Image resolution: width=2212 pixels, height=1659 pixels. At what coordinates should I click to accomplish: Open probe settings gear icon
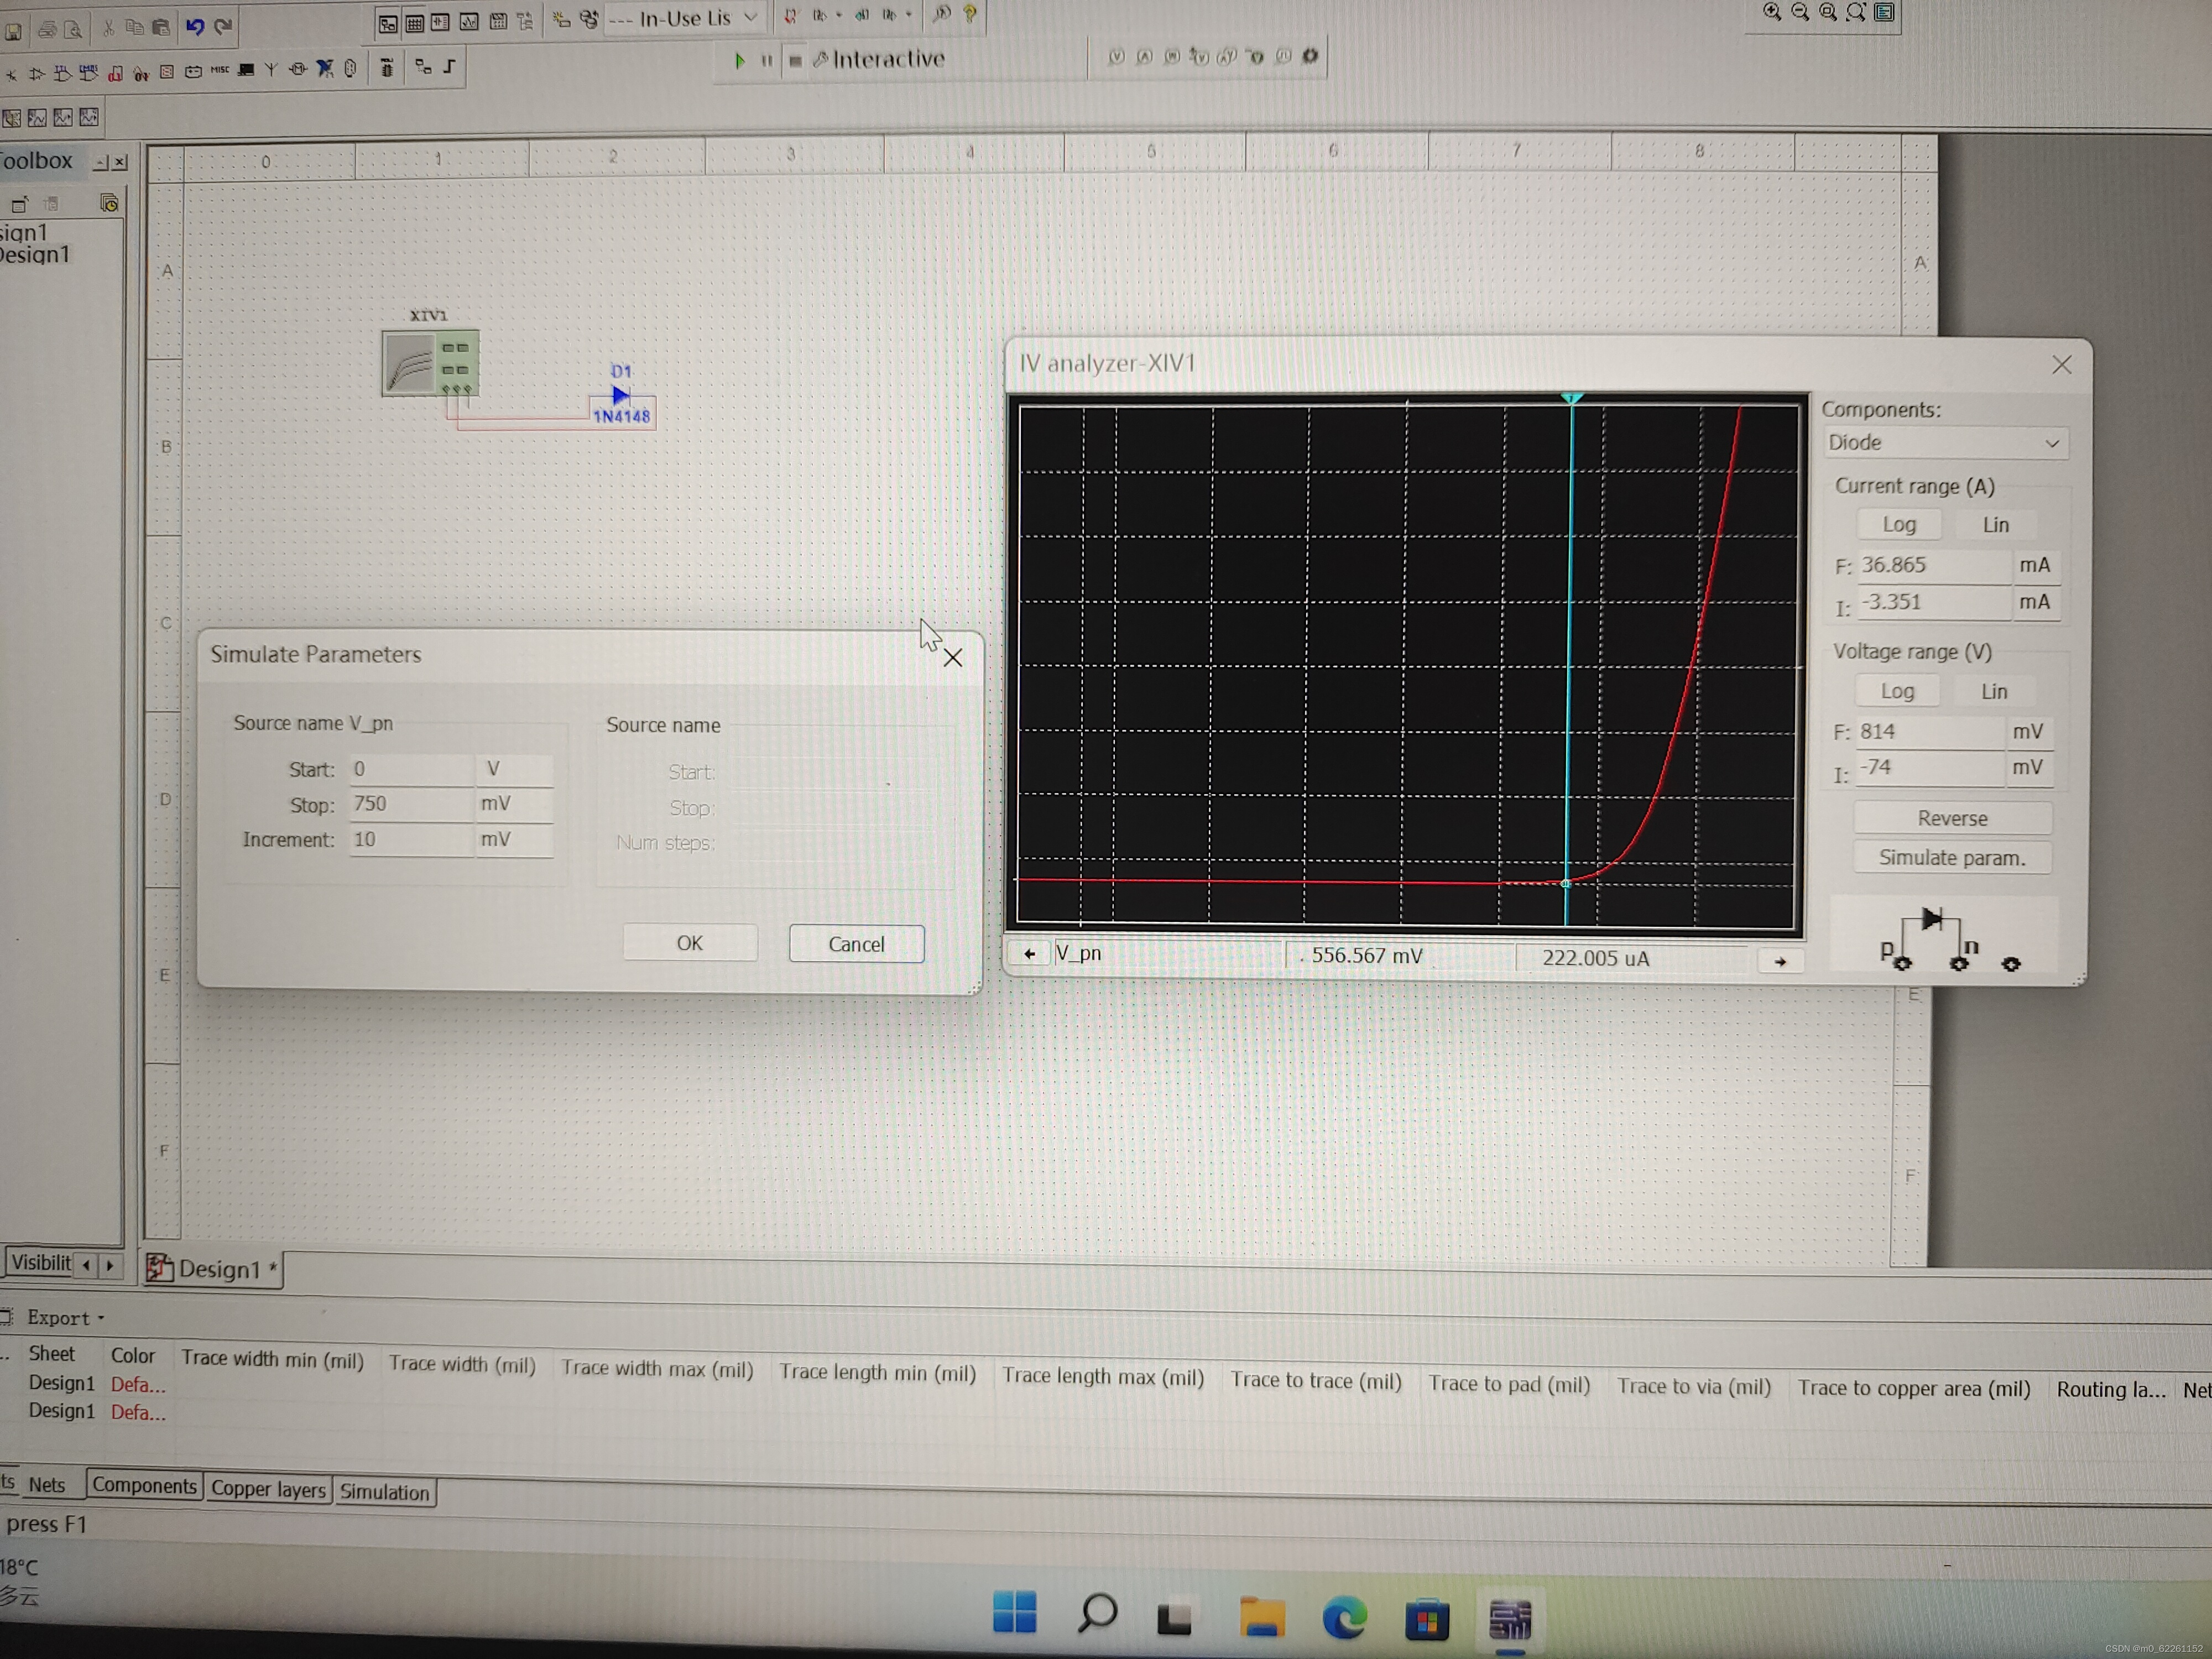point(1310,56)
